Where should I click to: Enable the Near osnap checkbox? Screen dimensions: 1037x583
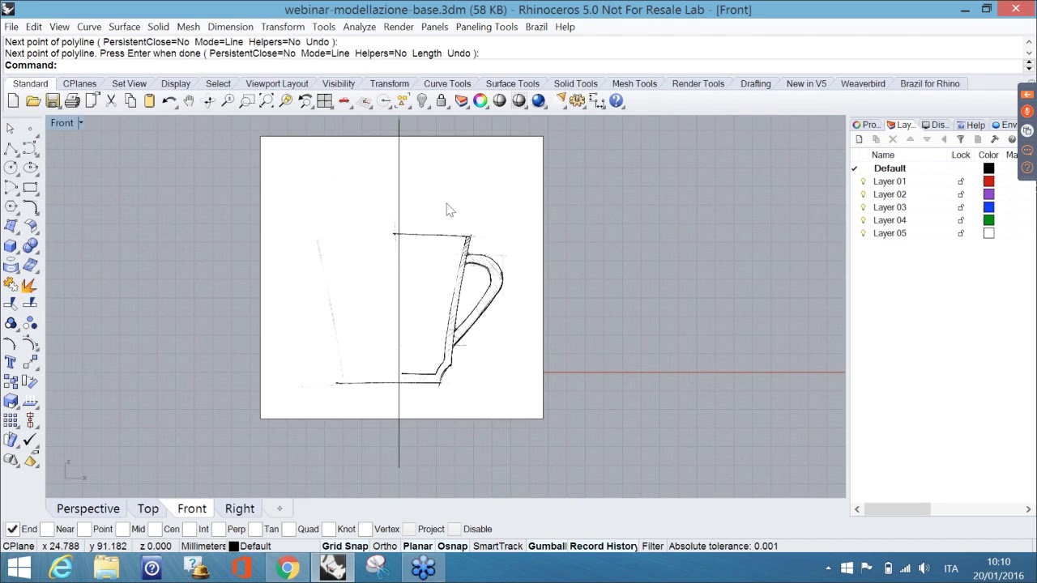(x=48, y=529)
